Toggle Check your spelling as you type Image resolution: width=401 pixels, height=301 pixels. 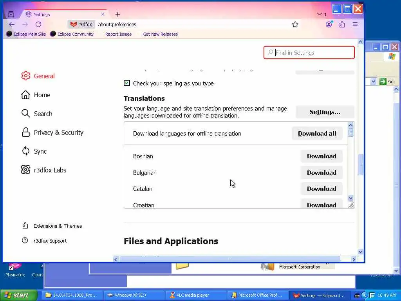(127, 83)
